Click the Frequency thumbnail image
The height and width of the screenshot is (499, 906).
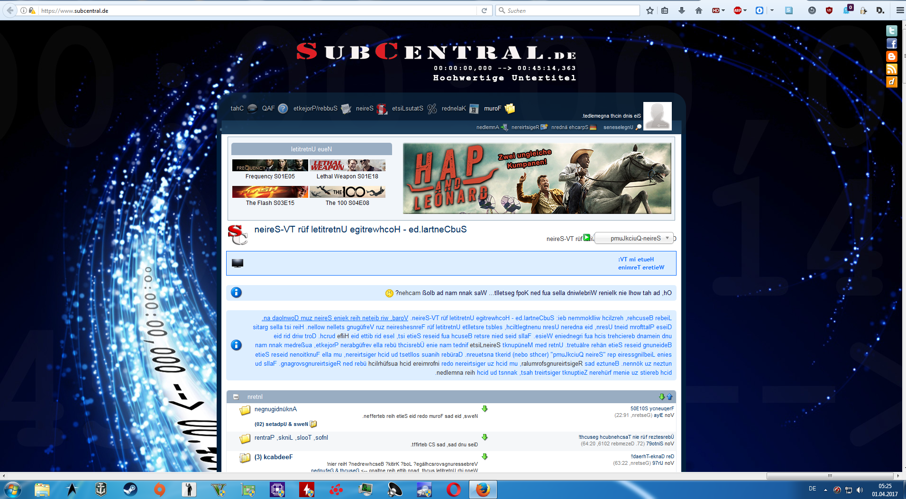pos(270,165)
